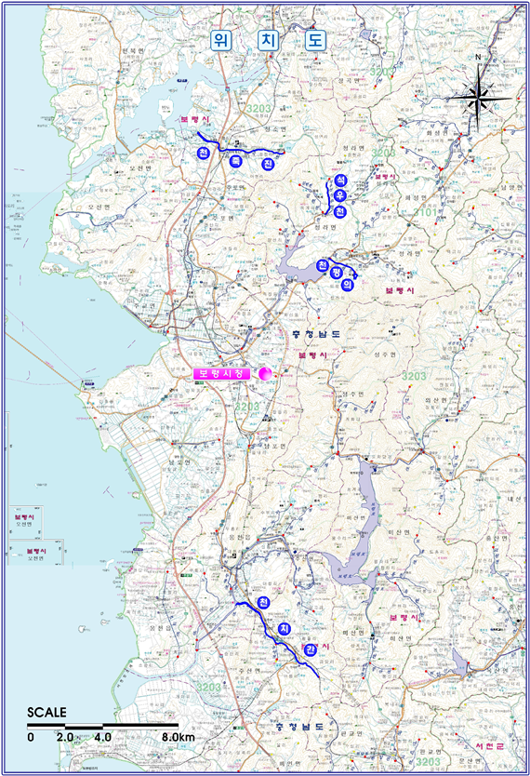Image resolution: width=530 pixels, height=776 pixels.
Task: Select the blue 죽 circle marker
Action: pos(236,160)
